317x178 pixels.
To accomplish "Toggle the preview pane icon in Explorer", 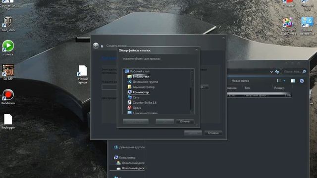I will 293,81.
